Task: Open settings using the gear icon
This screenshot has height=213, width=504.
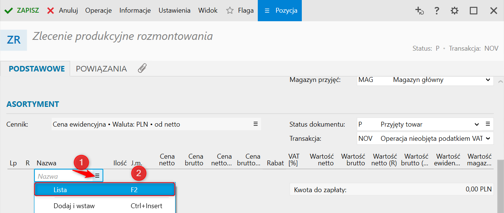Action: tap(454, 11)
